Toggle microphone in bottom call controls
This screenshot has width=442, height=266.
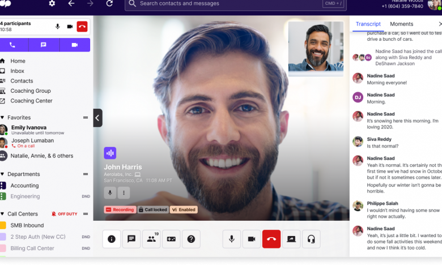231,239
